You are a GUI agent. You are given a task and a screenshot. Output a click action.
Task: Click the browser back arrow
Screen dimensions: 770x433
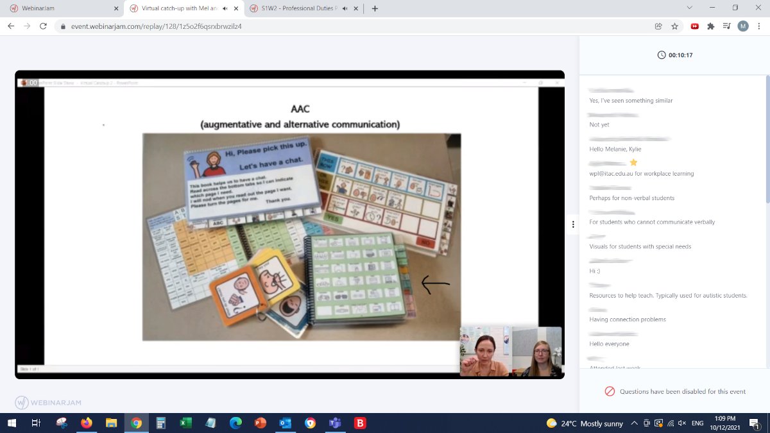click(x=11, y=26)
